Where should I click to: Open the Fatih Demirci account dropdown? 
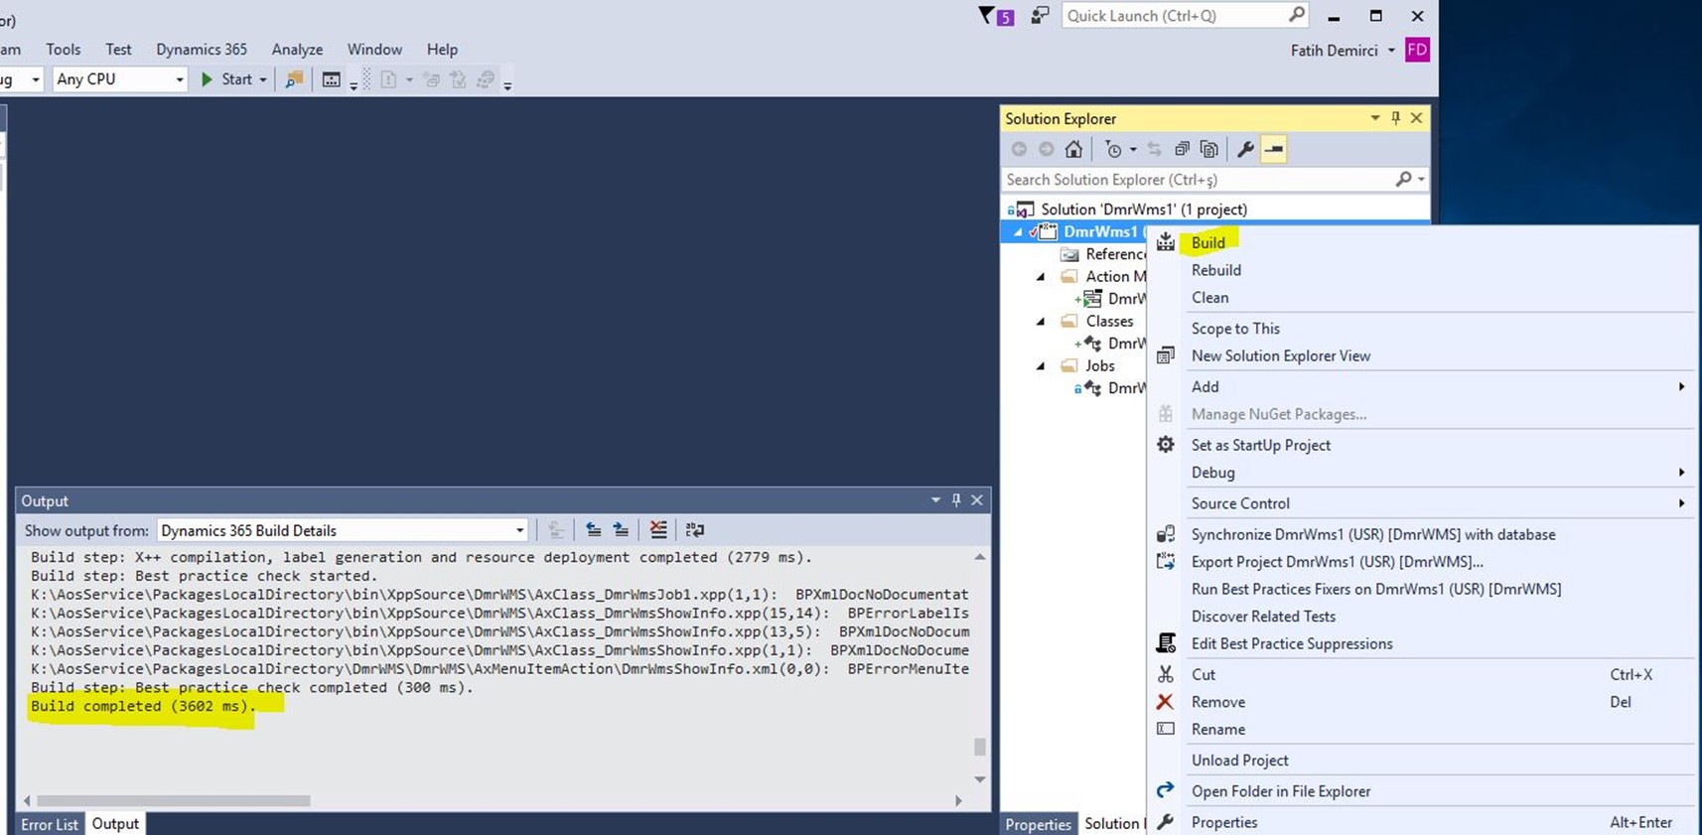pos(1391,50)
